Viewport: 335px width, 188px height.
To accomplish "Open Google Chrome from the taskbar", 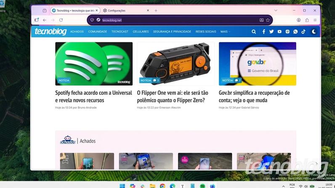I will coord(162,185).
